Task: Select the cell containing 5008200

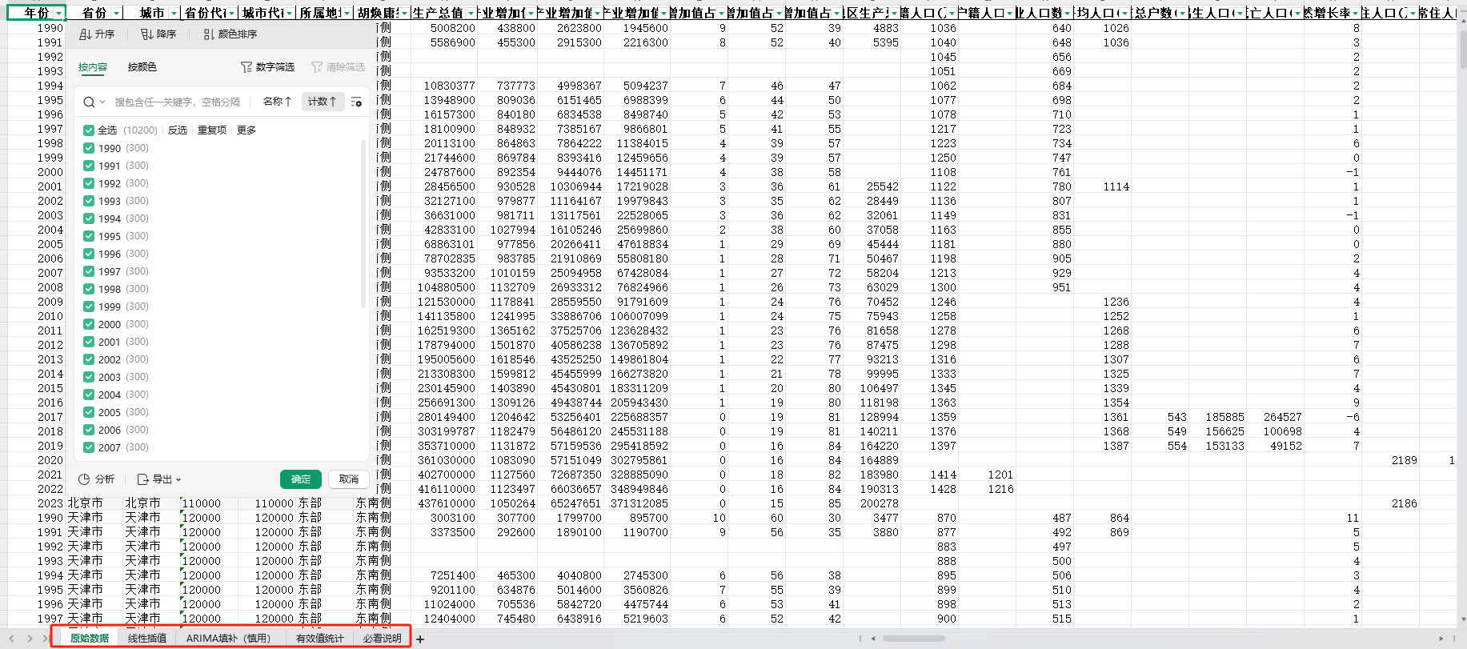Action: tap(444, 28)
